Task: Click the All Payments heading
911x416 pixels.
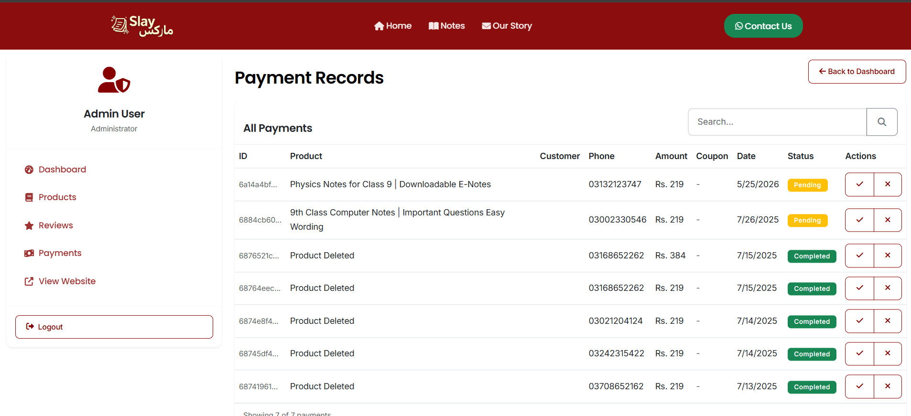Action: [x=278, y=128]
